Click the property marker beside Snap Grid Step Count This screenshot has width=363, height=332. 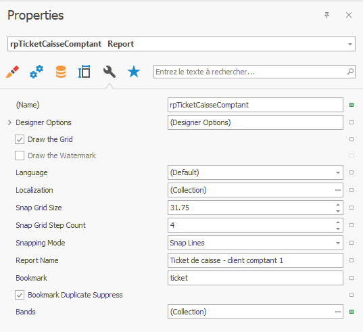click(x=352, y=225)
